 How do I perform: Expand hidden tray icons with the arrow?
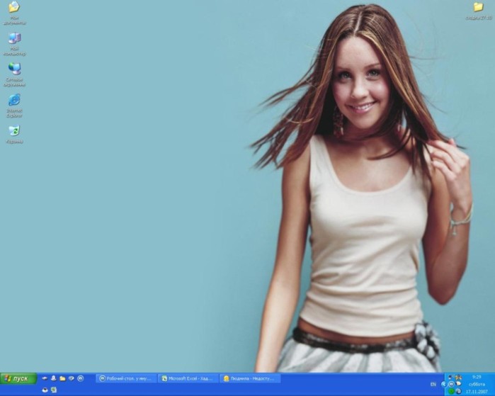443,384
